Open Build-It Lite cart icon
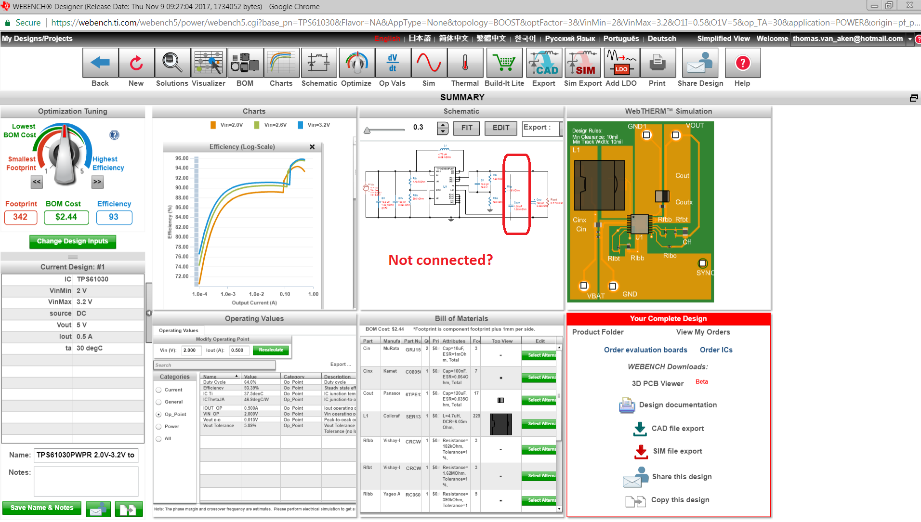 click(504, 63)
